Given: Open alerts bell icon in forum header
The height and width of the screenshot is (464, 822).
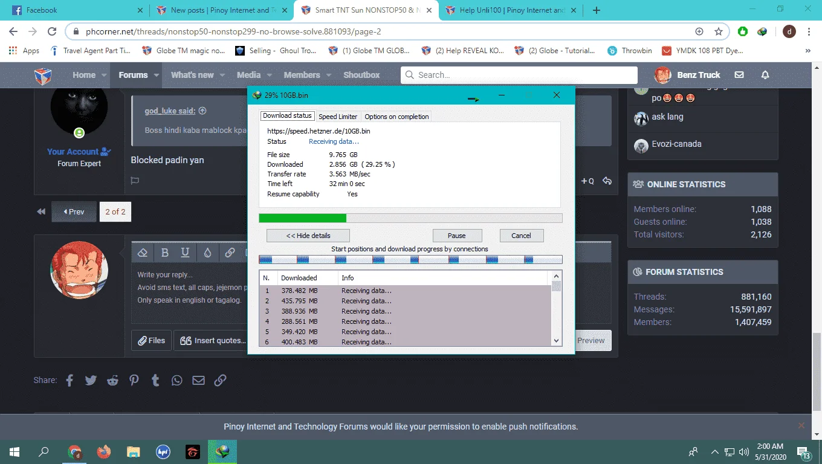Looking at the screenshot, I should tap(765, 75).
